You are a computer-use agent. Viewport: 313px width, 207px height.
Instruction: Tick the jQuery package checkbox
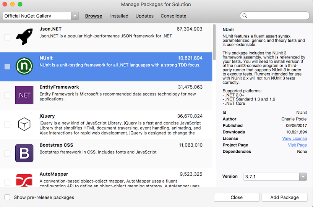tap(7, 125)
